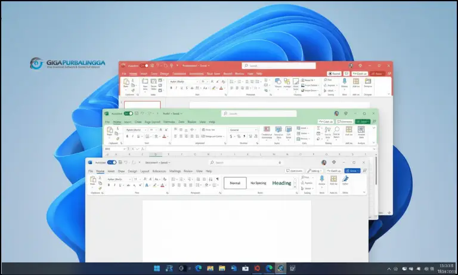
Task: Click the Share button in Word
Action: point(352,171)
